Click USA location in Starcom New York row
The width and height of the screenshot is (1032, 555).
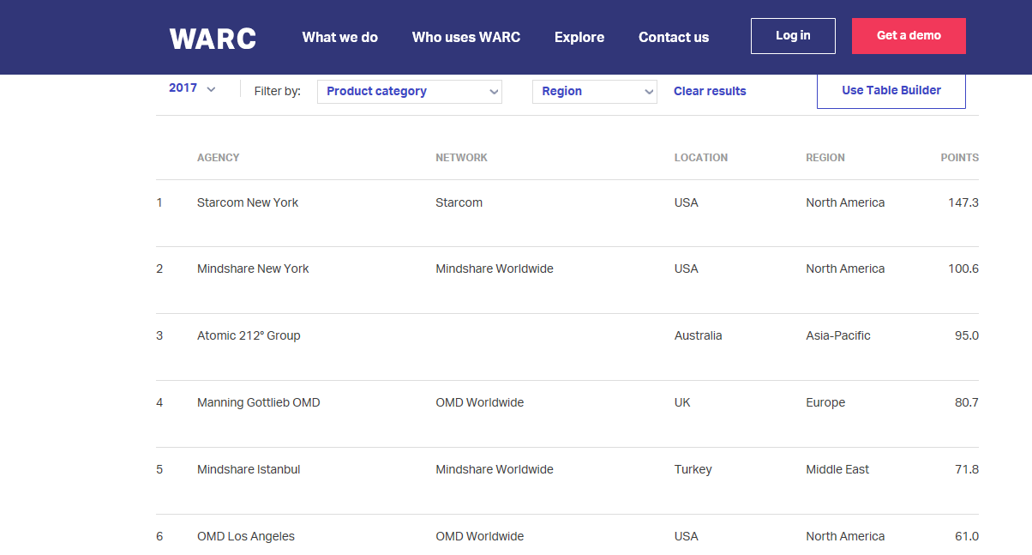(x=687, y=202)
